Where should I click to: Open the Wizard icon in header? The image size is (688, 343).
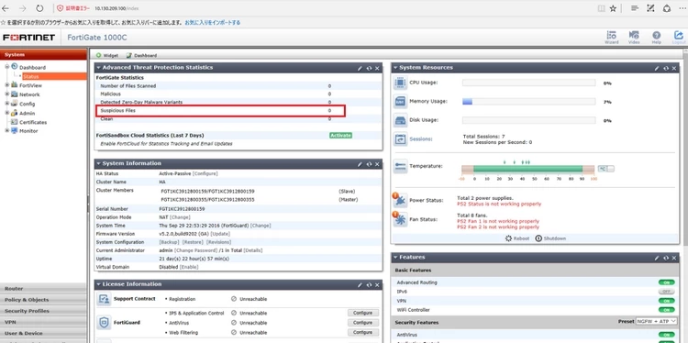pyautogui.click(x=611, y=37)
